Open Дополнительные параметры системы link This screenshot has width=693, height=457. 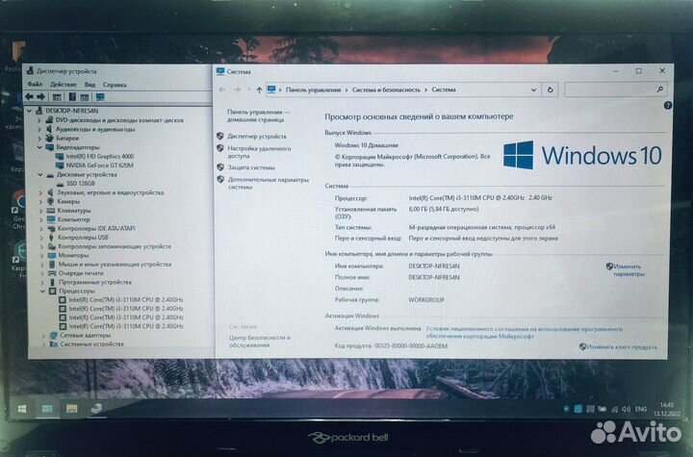[269, 183]
